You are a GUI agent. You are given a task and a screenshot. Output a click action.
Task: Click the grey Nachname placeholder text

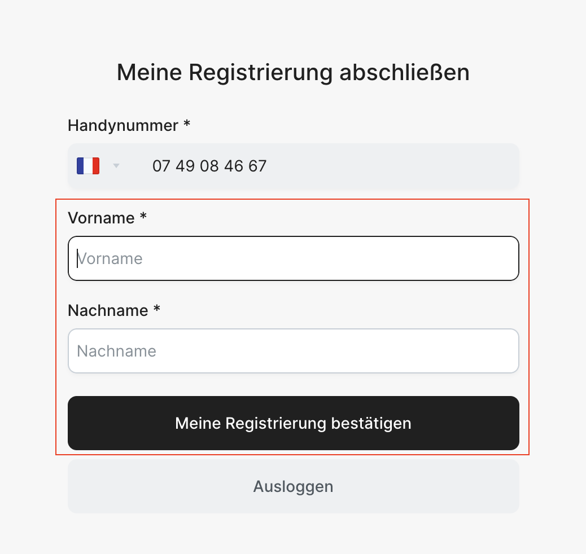[x=117, y=351]
